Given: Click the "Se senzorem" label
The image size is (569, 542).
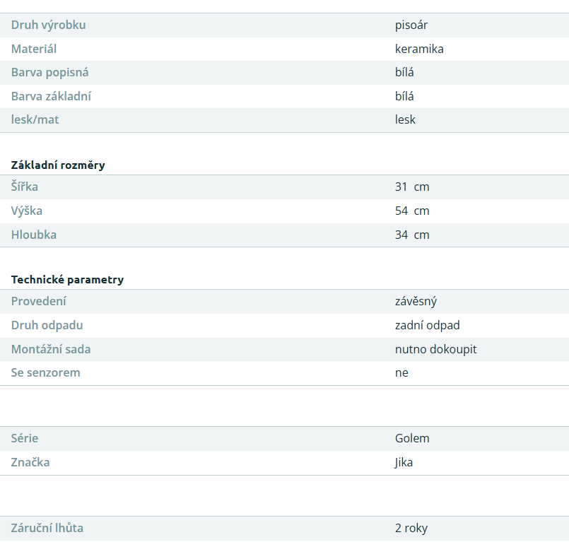Looking at the screenshot, I should 45,373.
